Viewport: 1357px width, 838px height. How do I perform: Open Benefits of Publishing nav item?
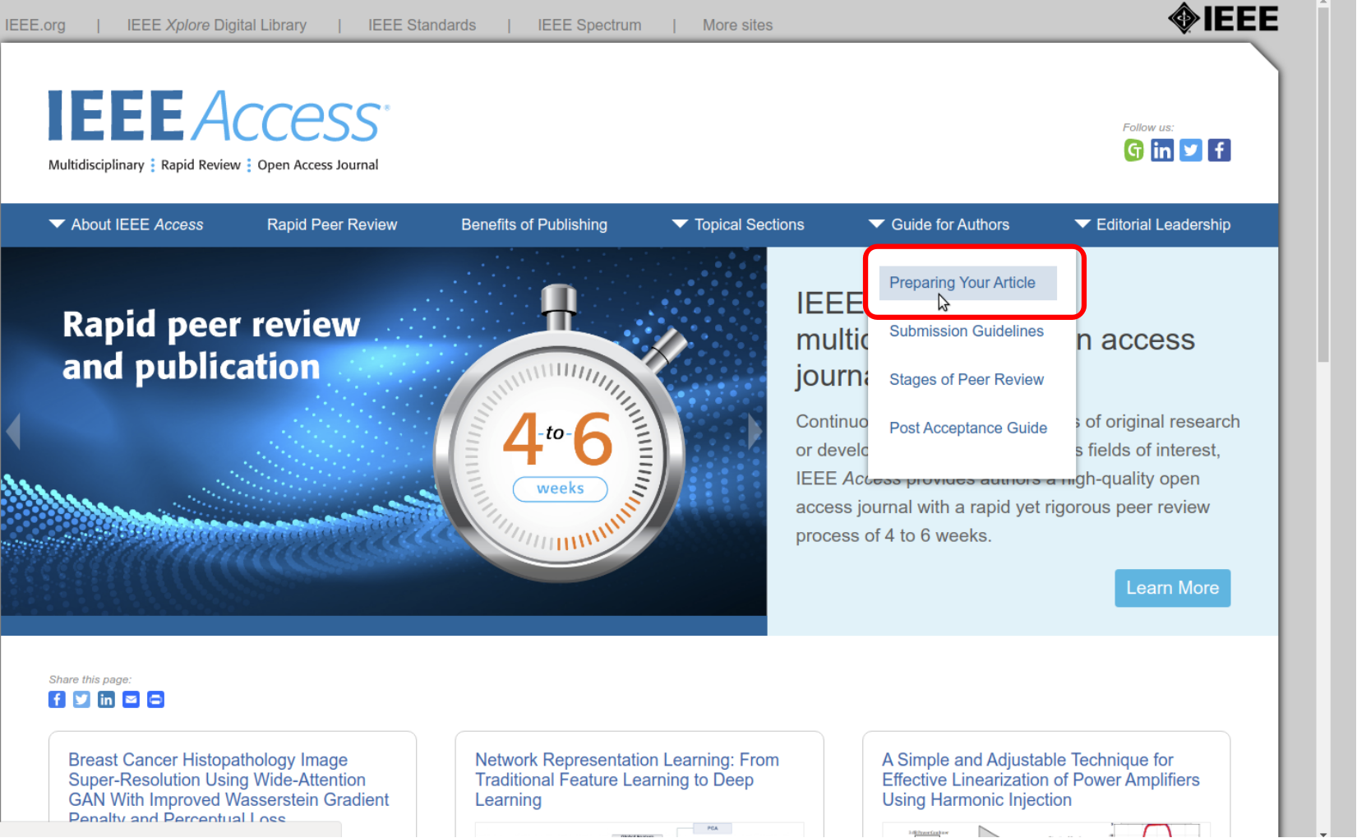pos(534,225)
